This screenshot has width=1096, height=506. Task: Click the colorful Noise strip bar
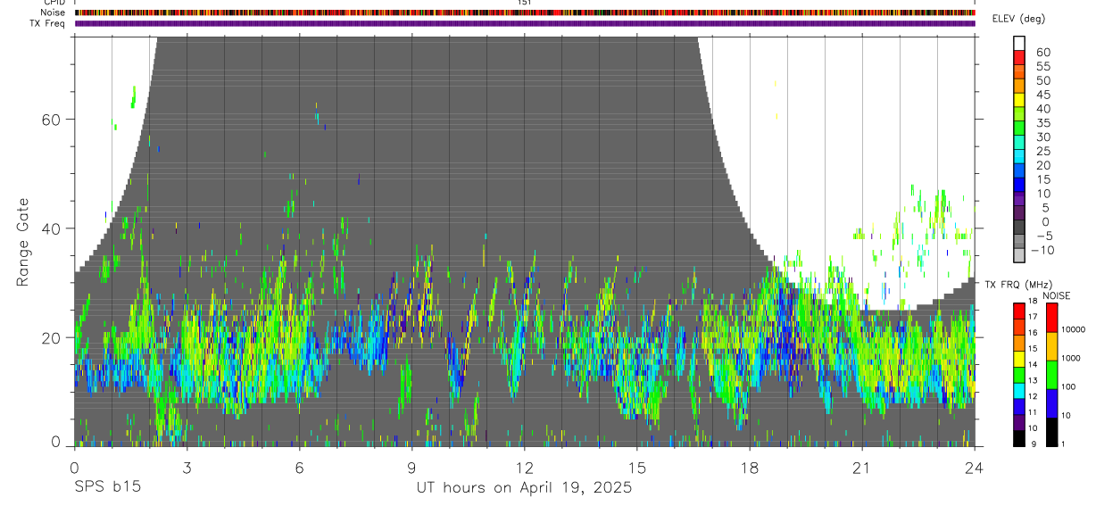(525, 12)
